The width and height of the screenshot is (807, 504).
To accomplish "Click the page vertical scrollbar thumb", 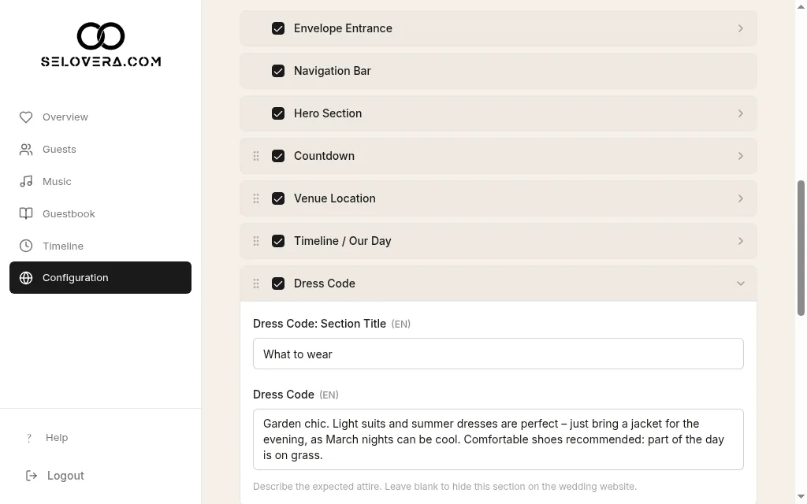I will [x=801, y=248].
